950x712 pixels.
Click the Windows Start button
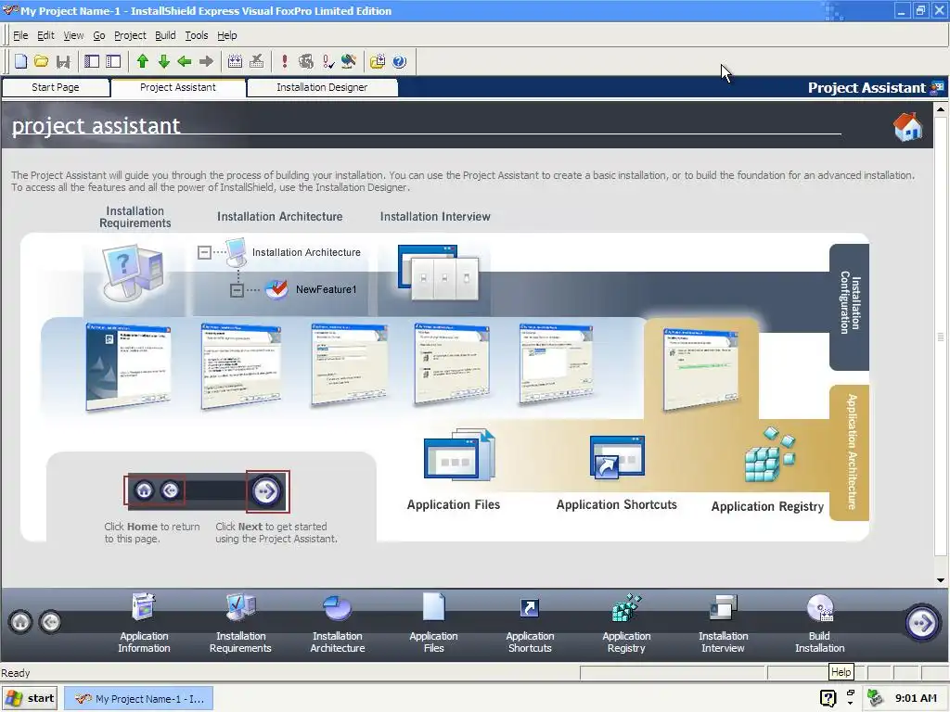tap(31, 699)
